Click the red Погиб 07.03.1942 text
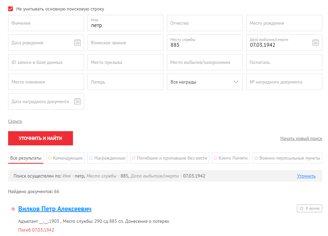This screenshot has height=236, width=328. pyautogui.click(x=36, y=230)
